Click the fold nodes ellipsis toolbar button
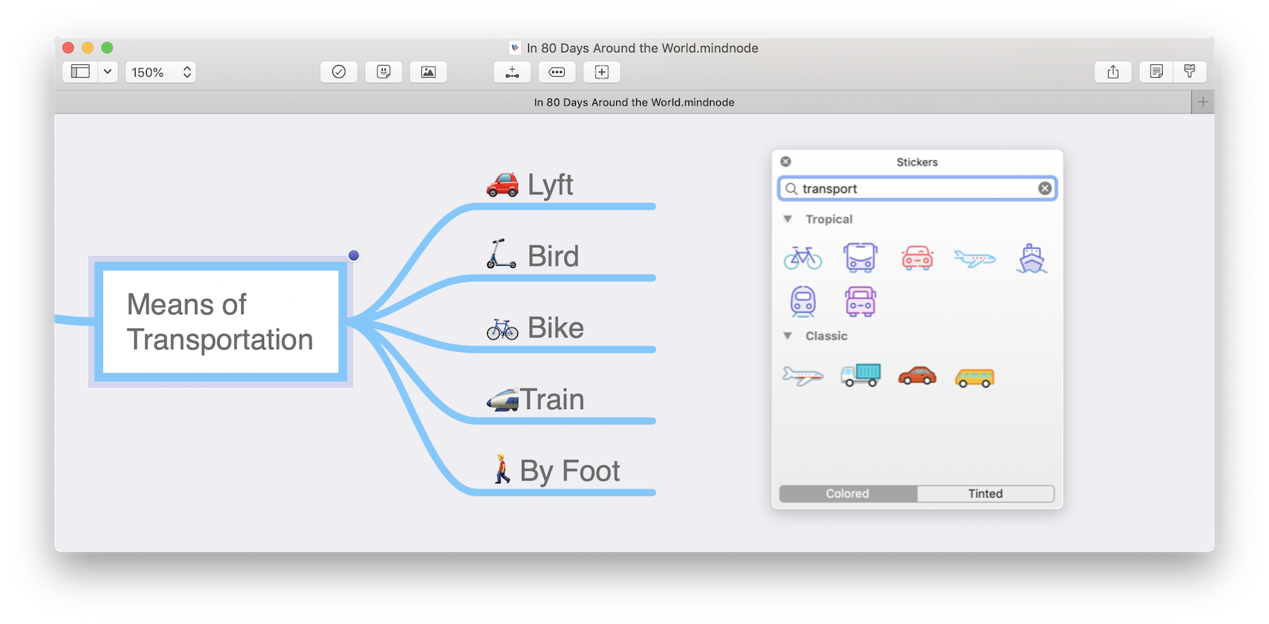Viewport: 1269px width, 624px height. tap(557, 72)
